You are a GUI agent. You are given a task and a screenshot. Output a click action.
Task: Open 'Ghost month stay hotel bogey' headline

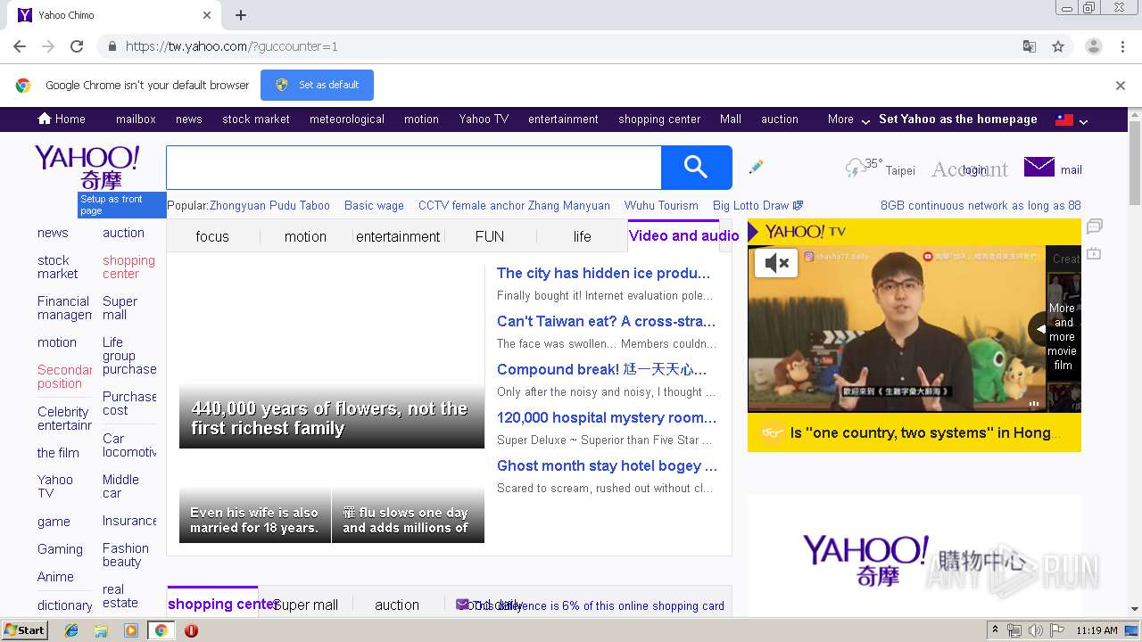pyautogui.click(x=607, y=465)
